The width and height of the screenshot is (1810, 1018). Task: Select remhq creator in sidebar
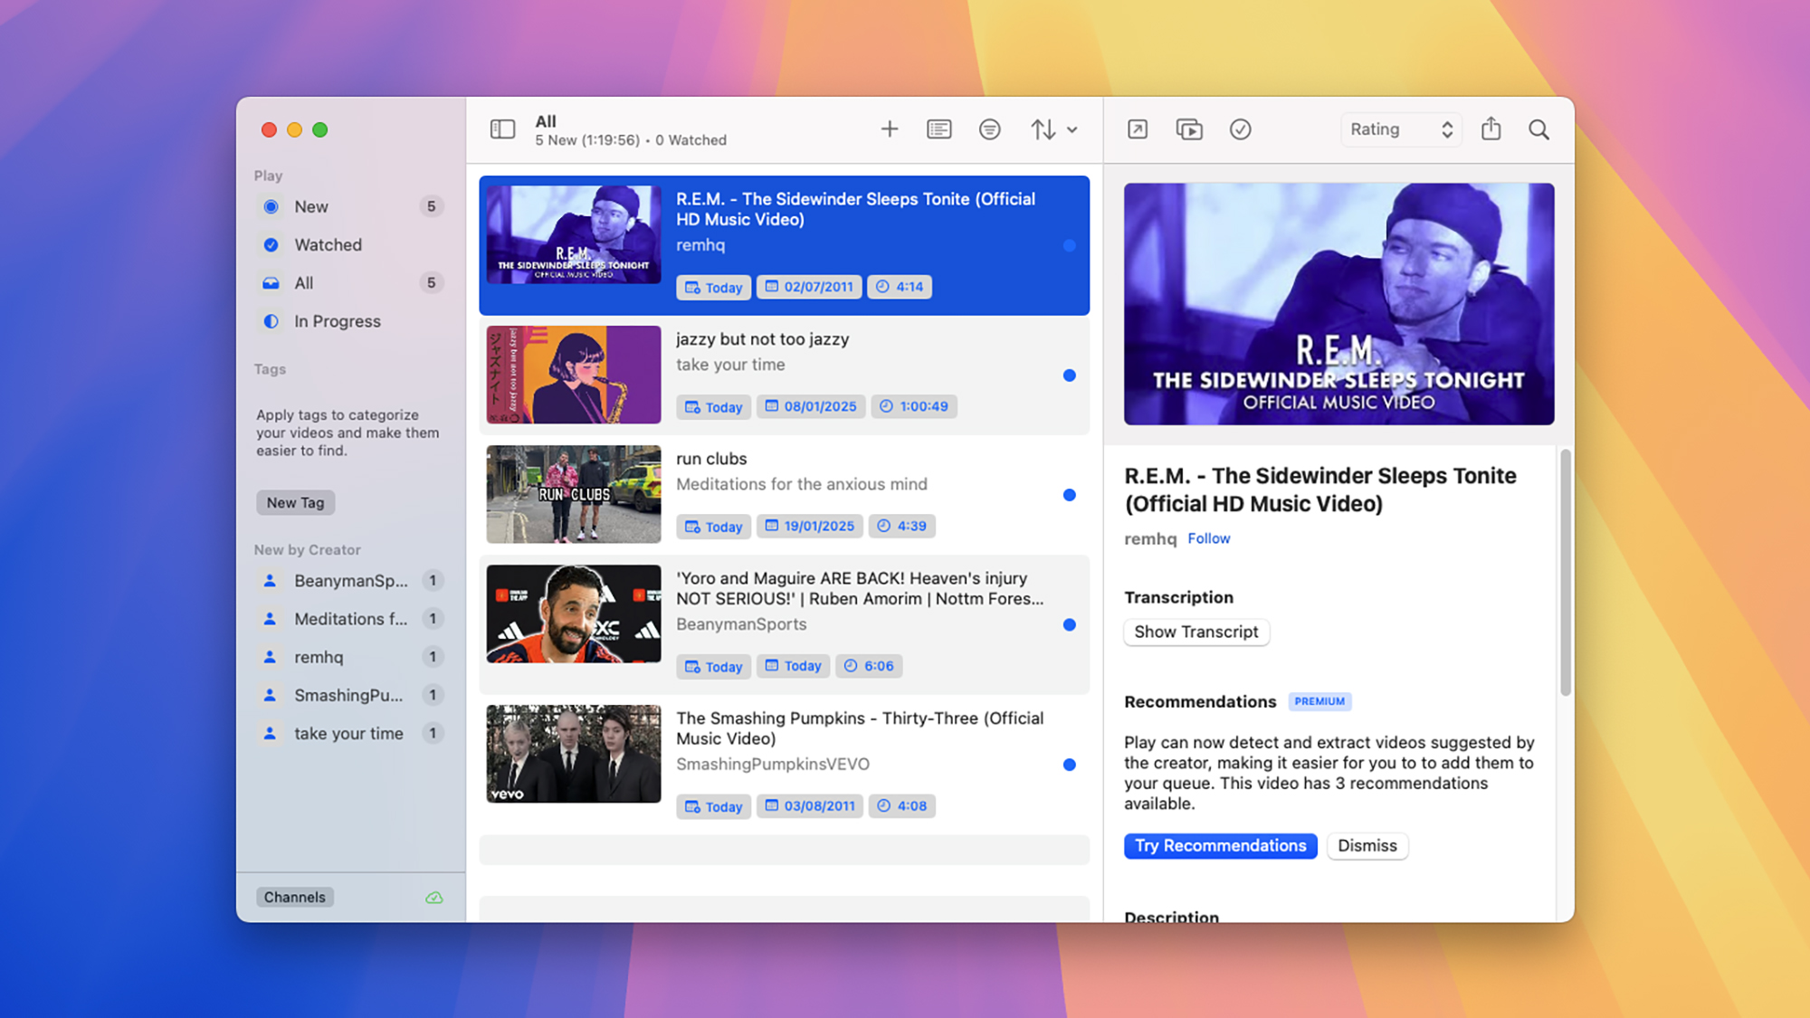(319, 657)
